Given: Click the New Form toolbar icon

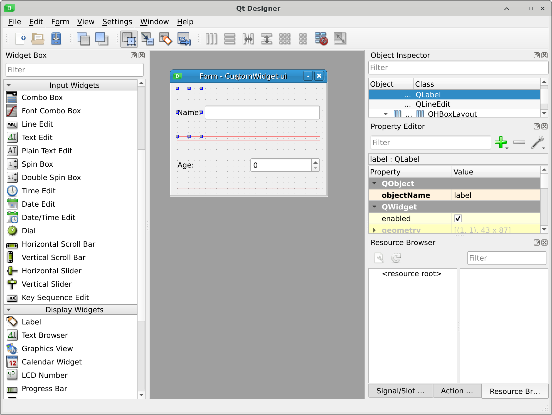Looking at the screenshot, I should pos(20,39).
